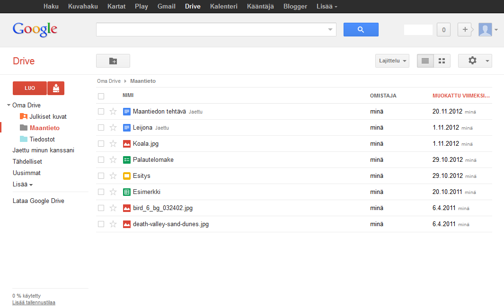Open Kartat in the top bar
504x308 pixels.
(116, 7)
